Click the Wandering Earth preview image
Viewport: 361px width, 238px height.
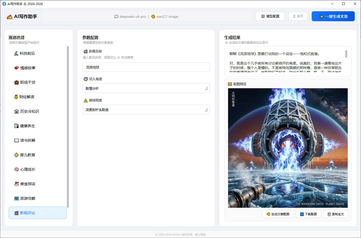288,148
